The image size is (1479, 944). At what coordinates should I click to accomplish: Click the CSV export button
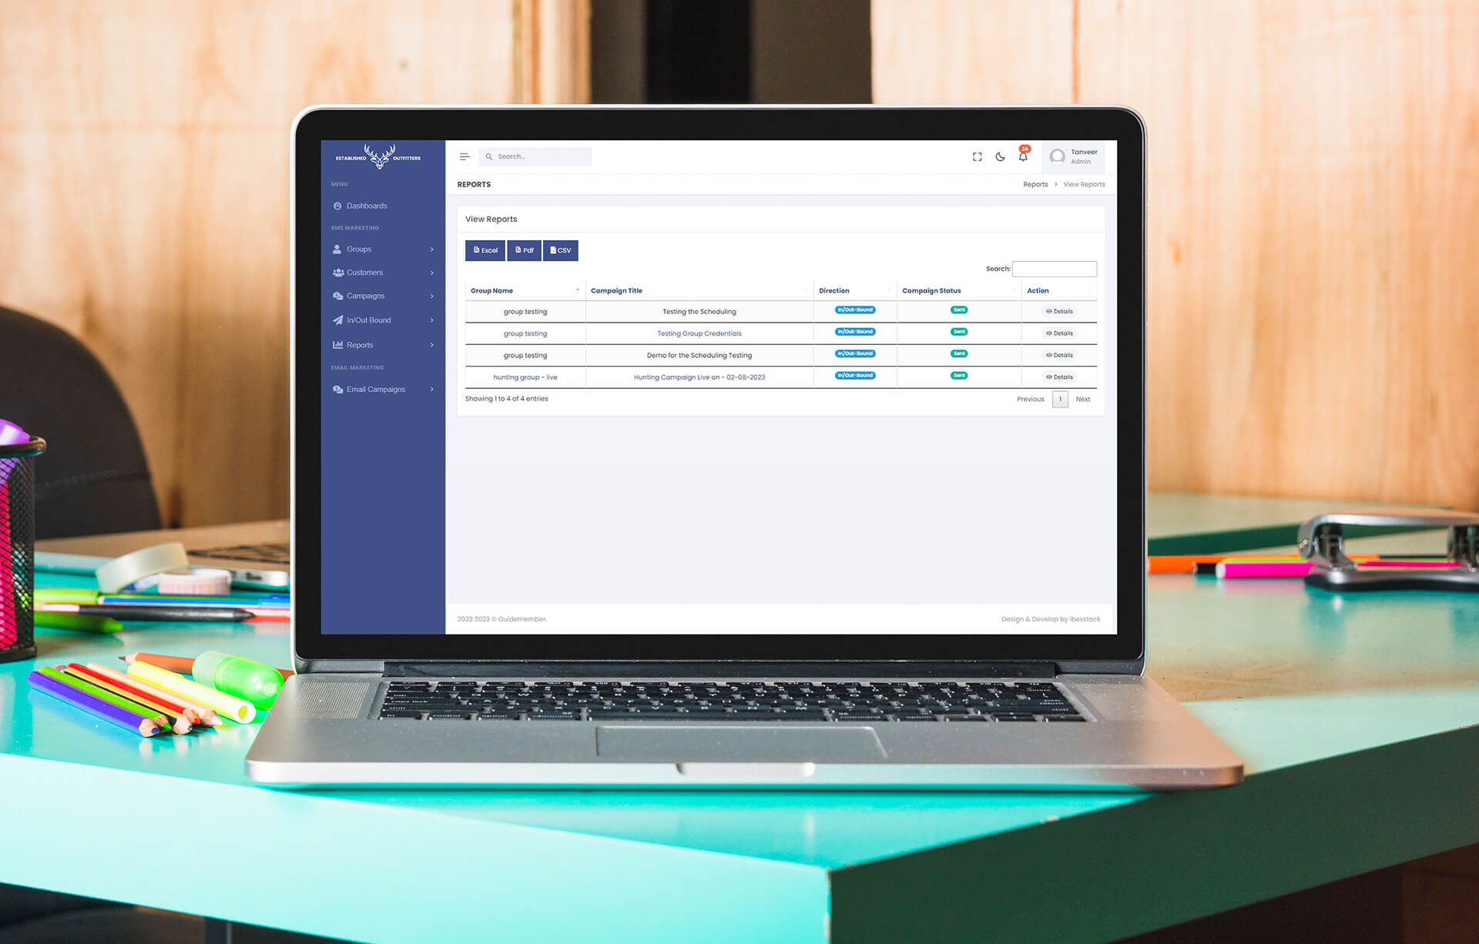[x=561, y=250]
